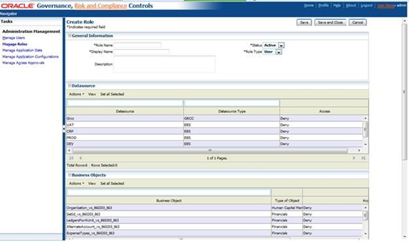This screenshot has height=244, width=409.
Task: Collapse the General Information section
Action: 70,36
